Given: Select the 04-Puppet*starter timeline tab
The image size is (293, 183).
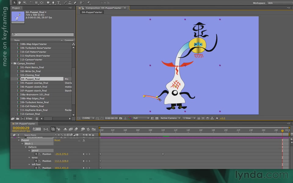Looking at the screenshot, I should pos(25,124).
